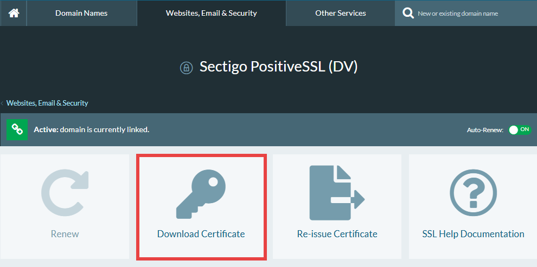Click the padlock icon beside Sectigo title

pos(186,68)
